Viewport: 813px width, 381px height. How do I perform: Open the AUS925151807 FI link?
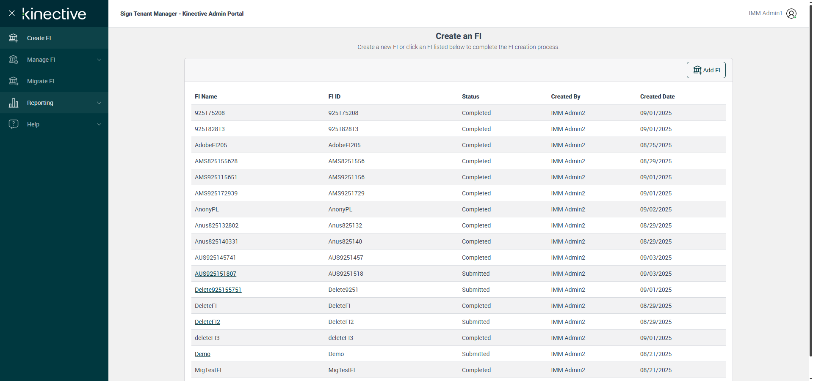(215, 274)
